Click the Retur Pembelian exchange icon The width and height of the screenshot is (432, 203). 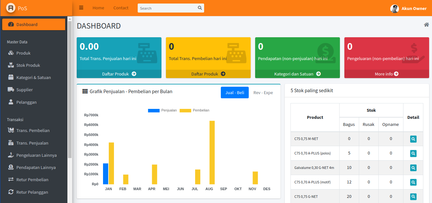11,180
